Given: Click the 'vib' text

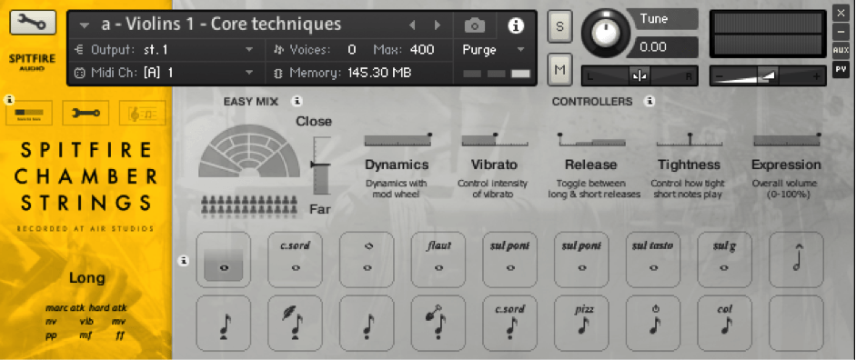Looking at the screenshot, I should coord(86,322).
